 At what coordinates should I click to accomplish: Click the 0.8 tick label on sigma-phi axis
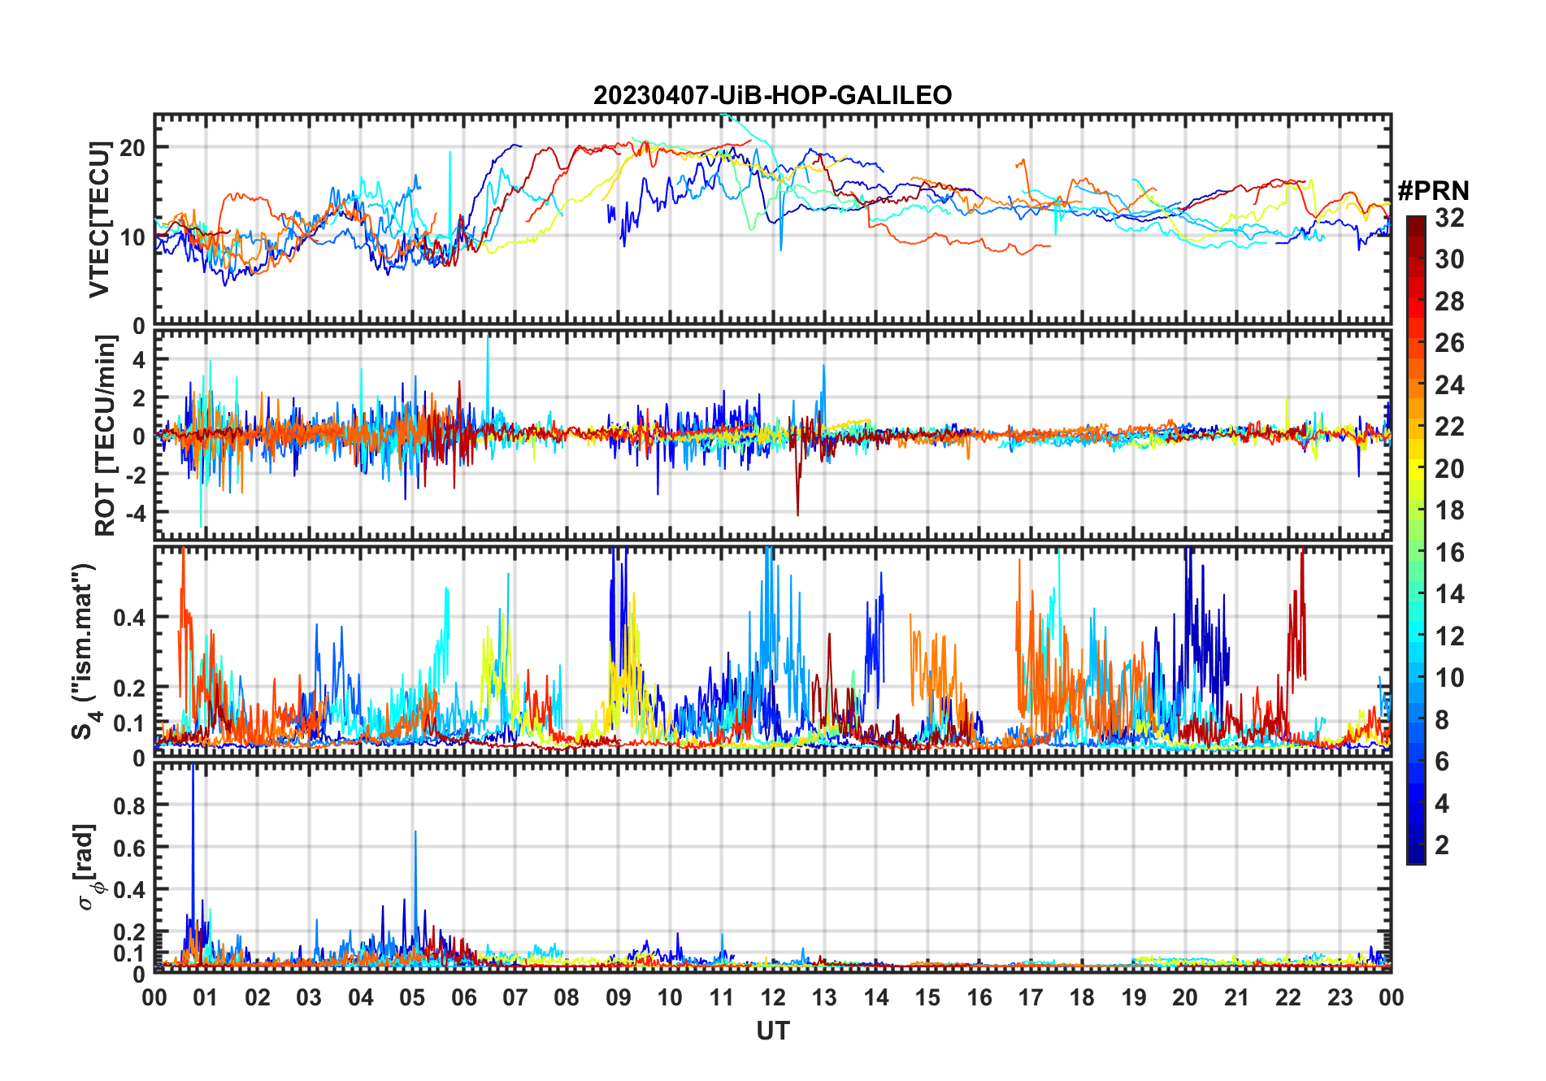[x=130, y=805]
